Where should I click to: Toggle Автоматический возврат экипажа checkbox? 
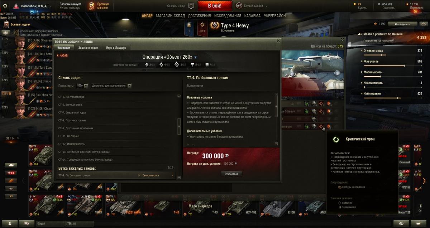tap(17, 35)
